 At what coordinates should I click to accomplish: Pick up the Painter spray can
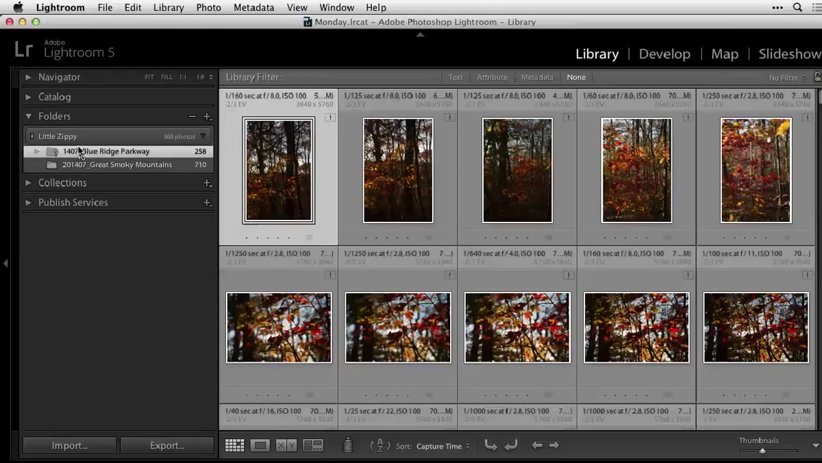(348, 445)
